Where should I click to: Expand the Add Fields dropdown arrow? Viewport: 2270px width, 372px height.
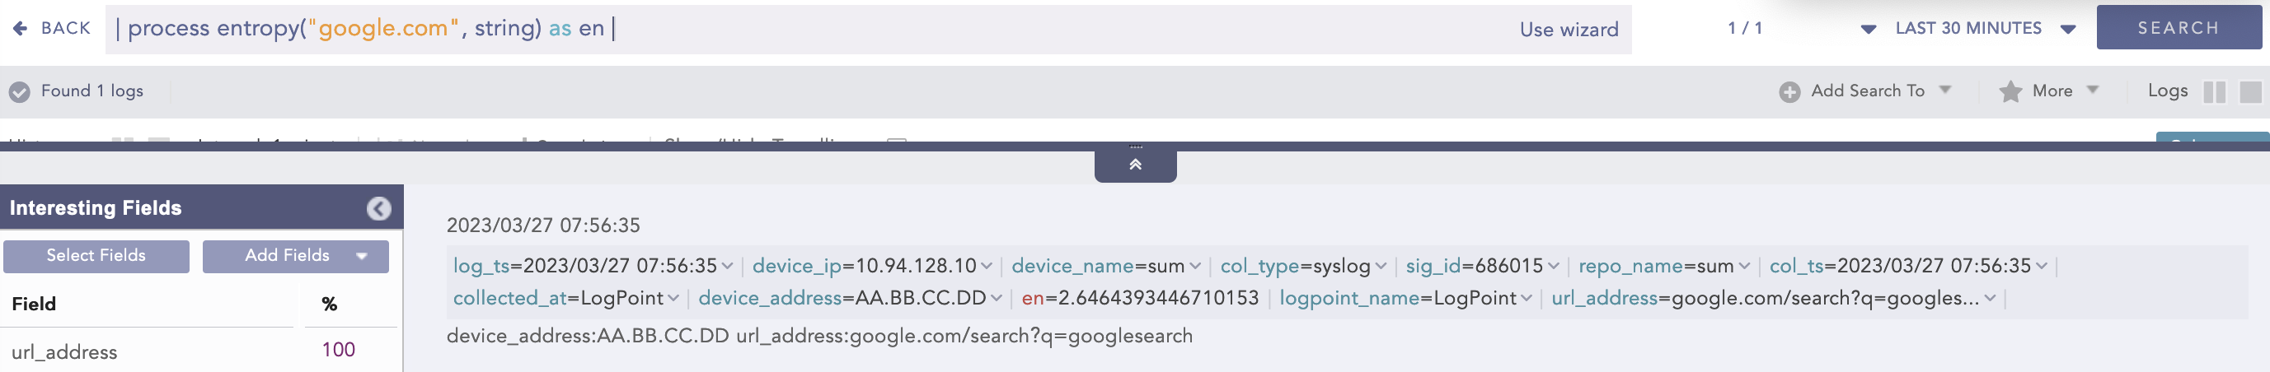361,256
